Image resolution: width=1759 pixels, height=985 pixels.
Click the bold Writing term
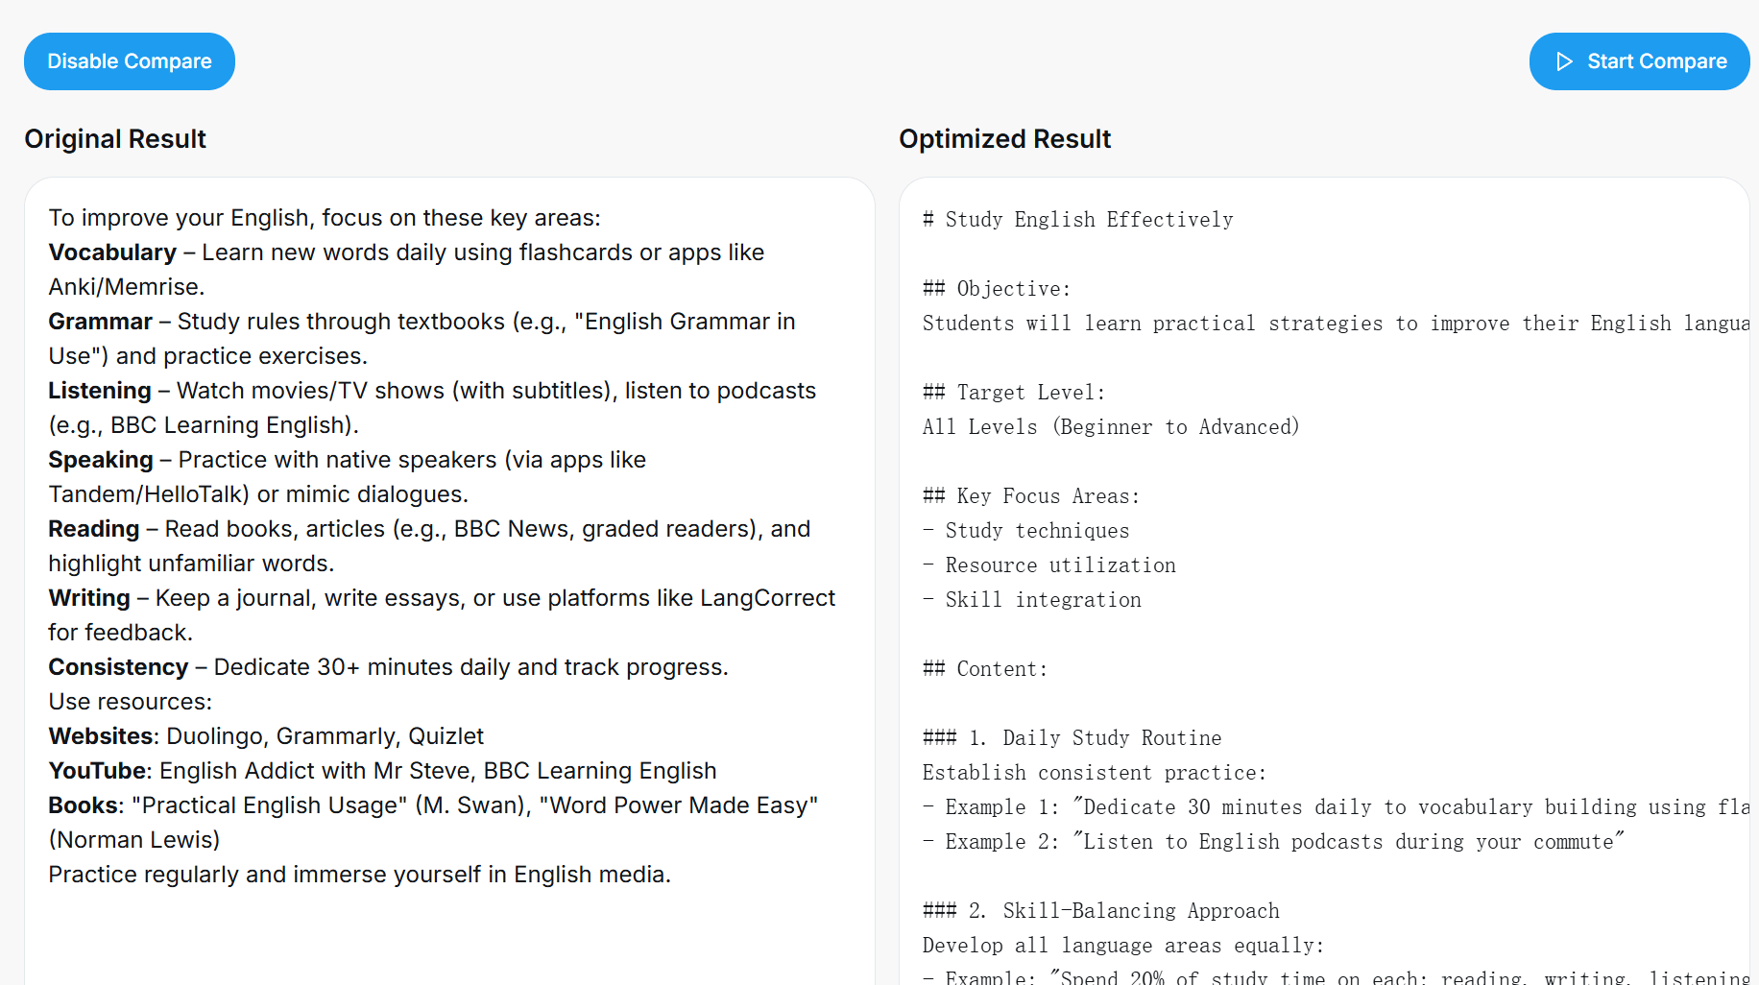click(89, 598)
